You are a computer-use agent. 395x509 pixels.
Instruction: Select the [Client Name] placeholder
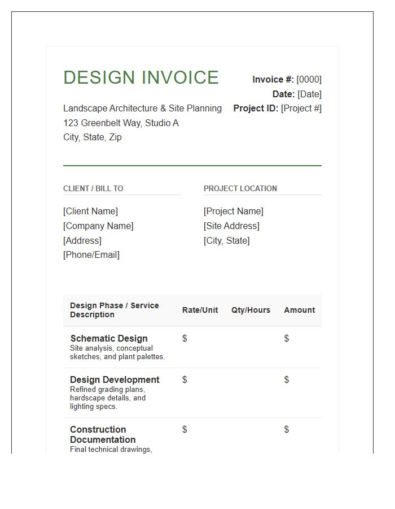[90, 212]
